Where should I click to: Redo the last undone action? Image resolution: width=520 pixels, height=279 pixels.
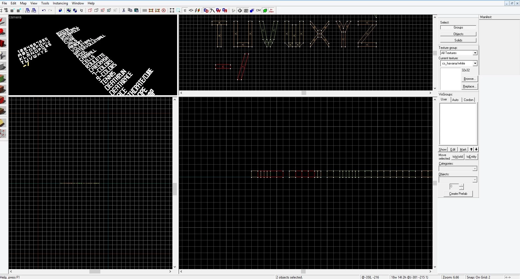tap(50, 10)
